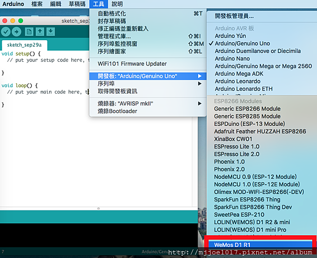Click the New sketch file icon
The height and width of the screenshot is (258, 317).
pos(29,32)
